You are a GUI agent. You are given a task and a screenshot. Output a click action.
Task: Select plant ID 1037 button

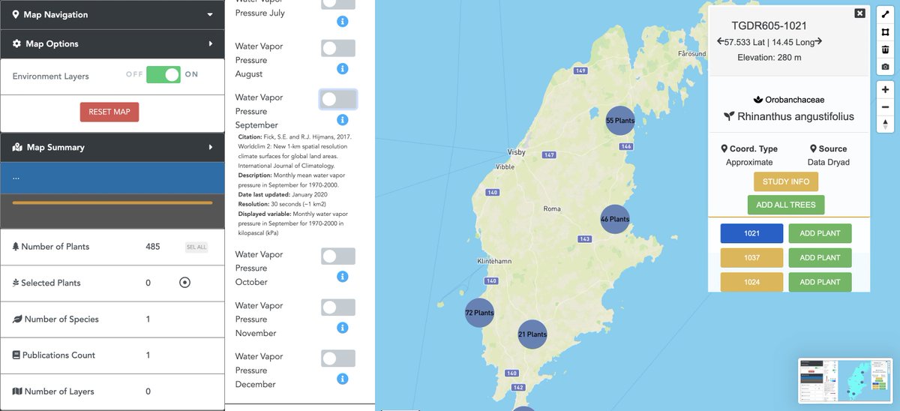coord(751,257)
